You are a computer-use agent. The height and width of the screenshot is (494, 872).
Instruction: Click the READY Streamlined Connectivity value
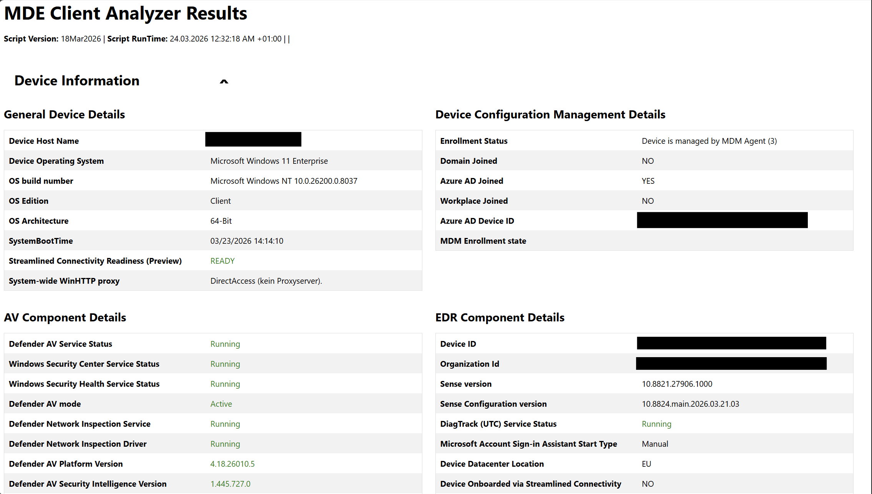[222, 261]
